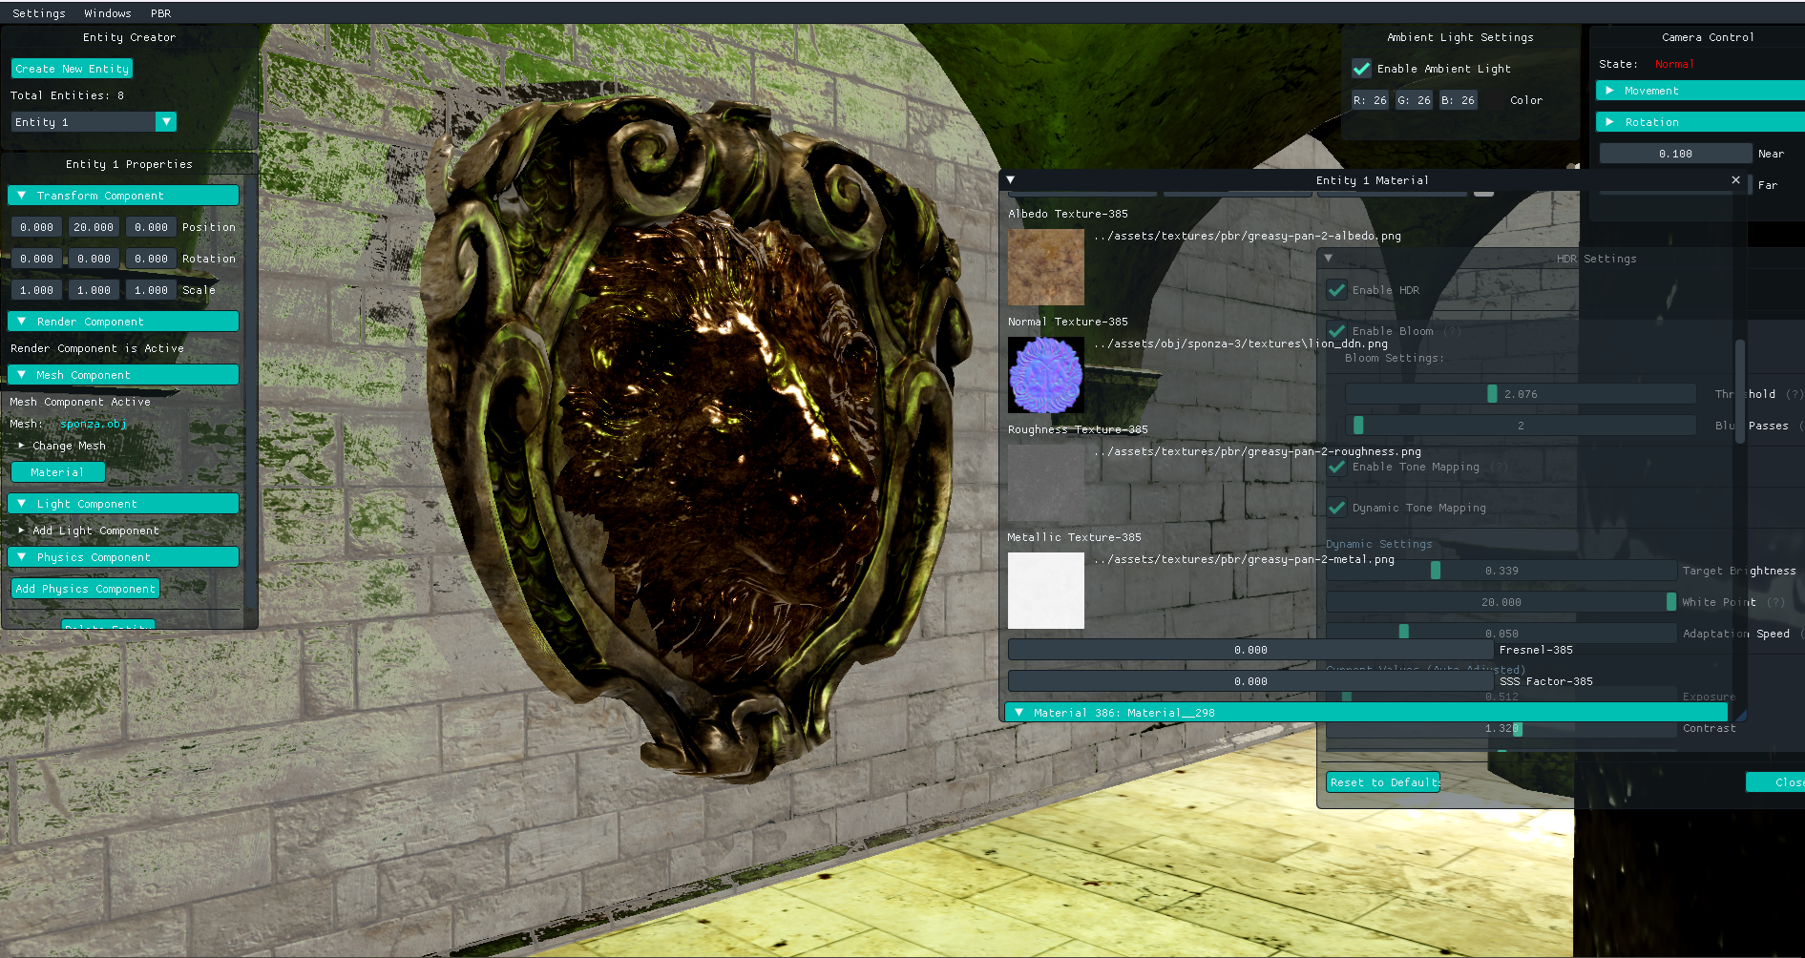Click Position Y field showing 20.000
The width and height of the screenshot is (1805, 958).
click(x=94, y=227)
